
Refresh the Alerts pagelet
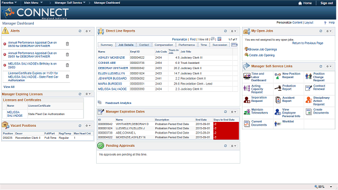point(80,31)
